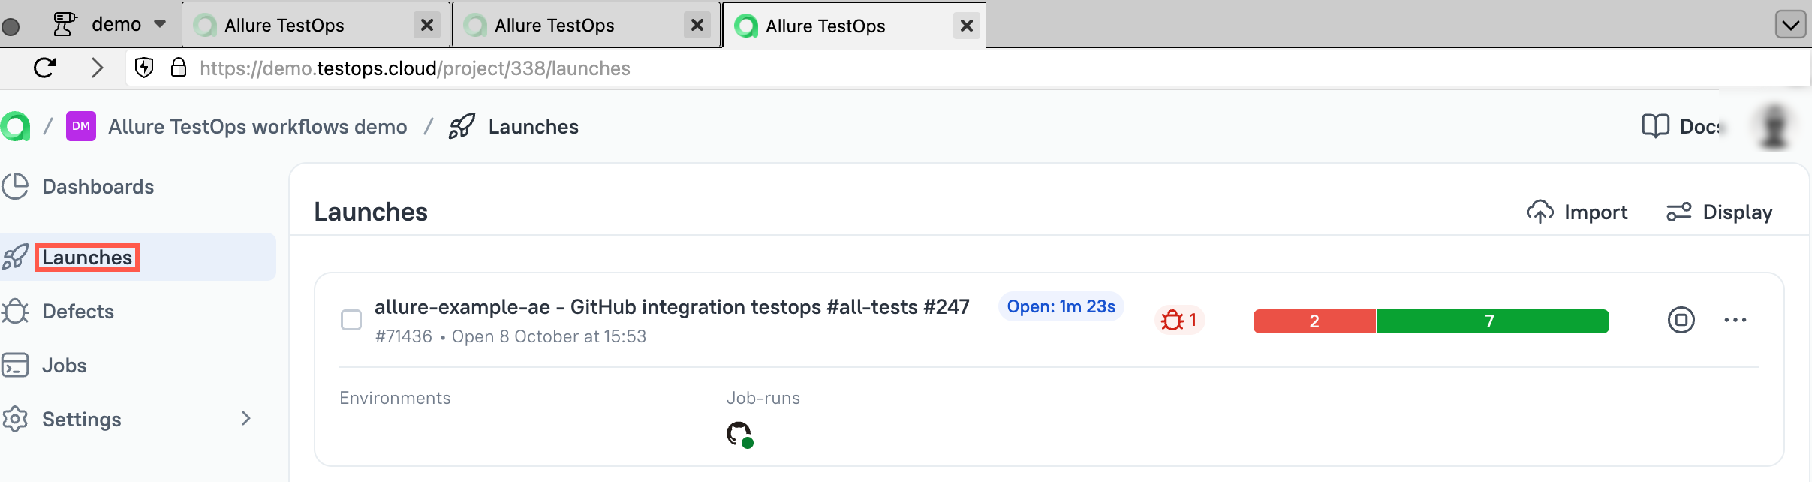This screenshot has height=482, width=1812.
Task: Go to Dashboards in the sidebar
Action: [x=98, y=187]
